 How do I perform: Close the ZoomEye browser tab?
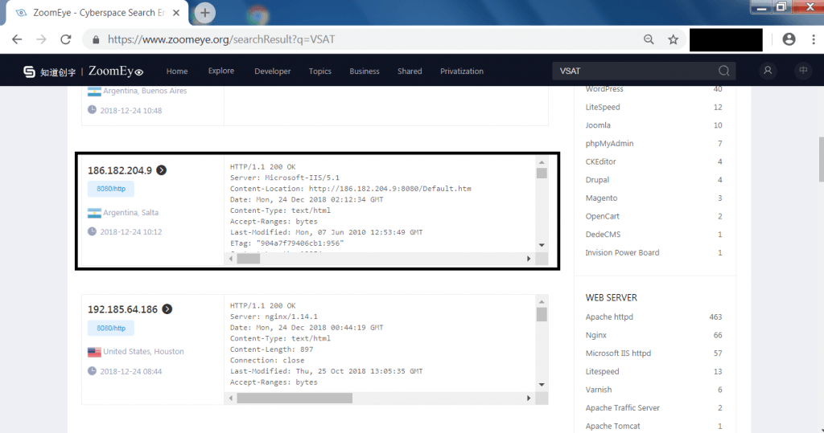176,13
